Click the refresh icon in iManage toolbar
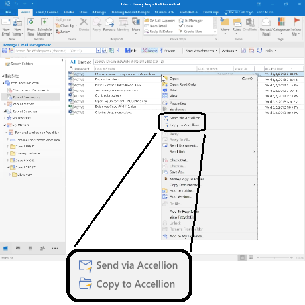This screenshot has height=305, width=305. click(x=259, y=50)
